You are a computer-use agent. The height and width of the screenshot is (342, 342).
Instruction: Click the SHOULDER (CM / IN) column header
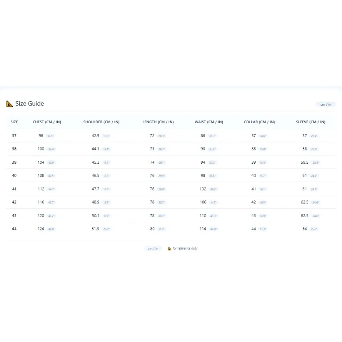[101, 122]
